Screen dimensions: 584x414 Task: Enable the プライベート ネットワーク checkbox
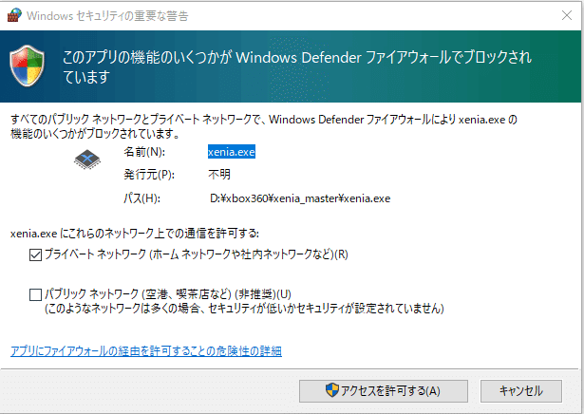click(x=35, y=255)
